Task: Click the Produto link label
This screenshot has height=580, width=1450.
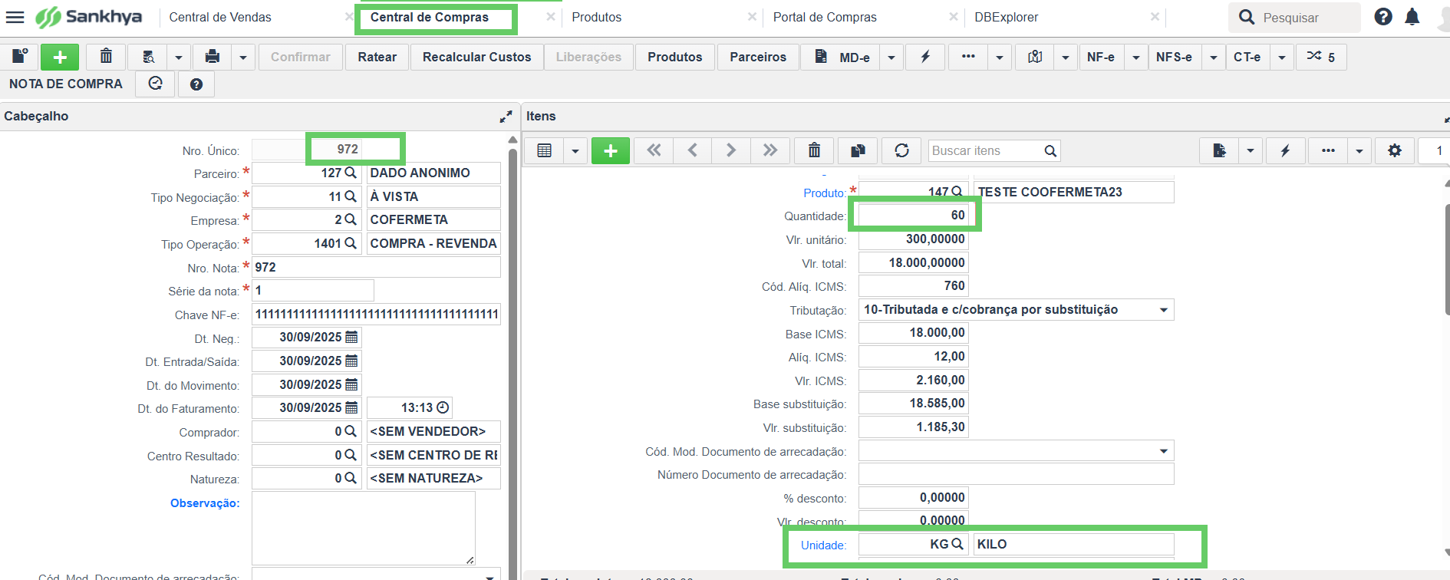Action: (824, 193)
